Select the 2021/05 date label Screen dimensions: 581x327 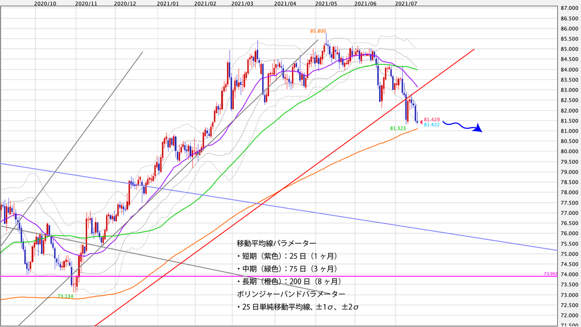click(326, 3)
